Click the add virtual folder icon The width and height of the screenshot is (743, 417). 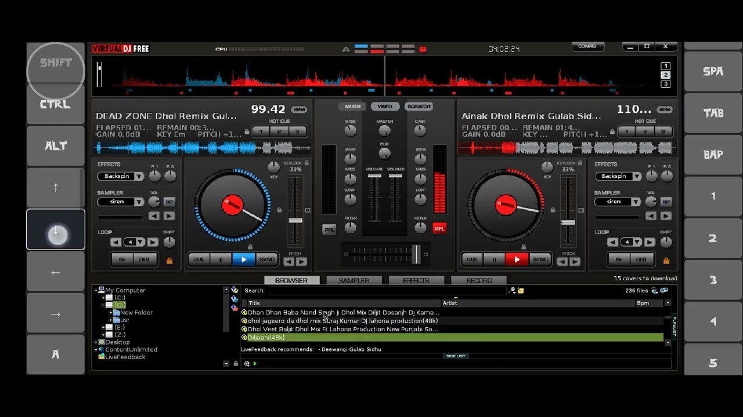click(x=235, y=308)
